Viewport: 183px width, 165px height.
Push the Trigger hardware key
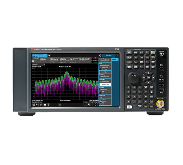[x=136, y=62]
